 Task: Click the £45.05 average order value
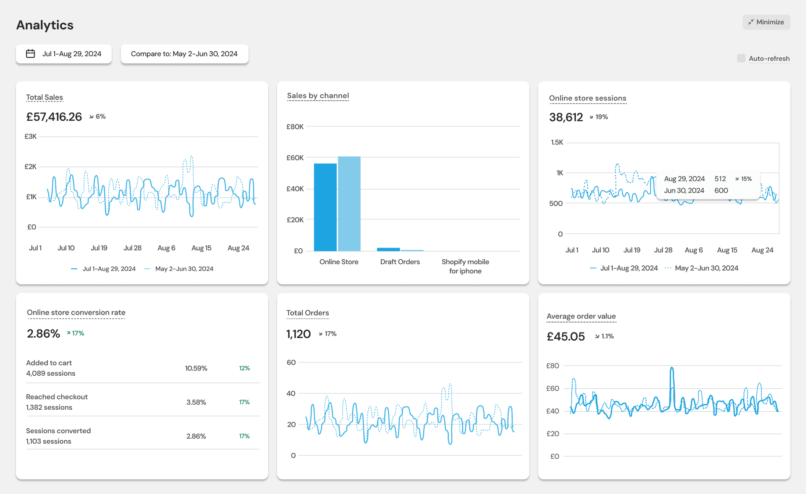(x=565, y=337)
